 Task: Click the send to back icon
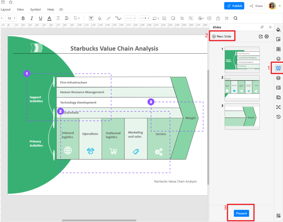tap(173, 18)
